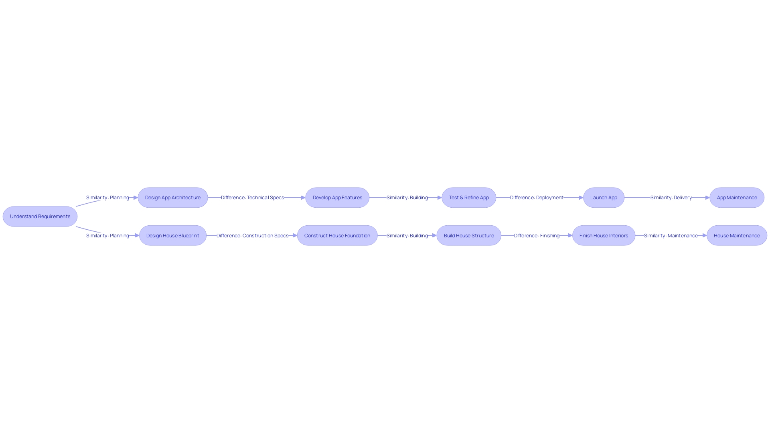This screenshot has width=770, height=433.
Task: Click the Design House Blueprint node
Action: [x=172, y=235]
